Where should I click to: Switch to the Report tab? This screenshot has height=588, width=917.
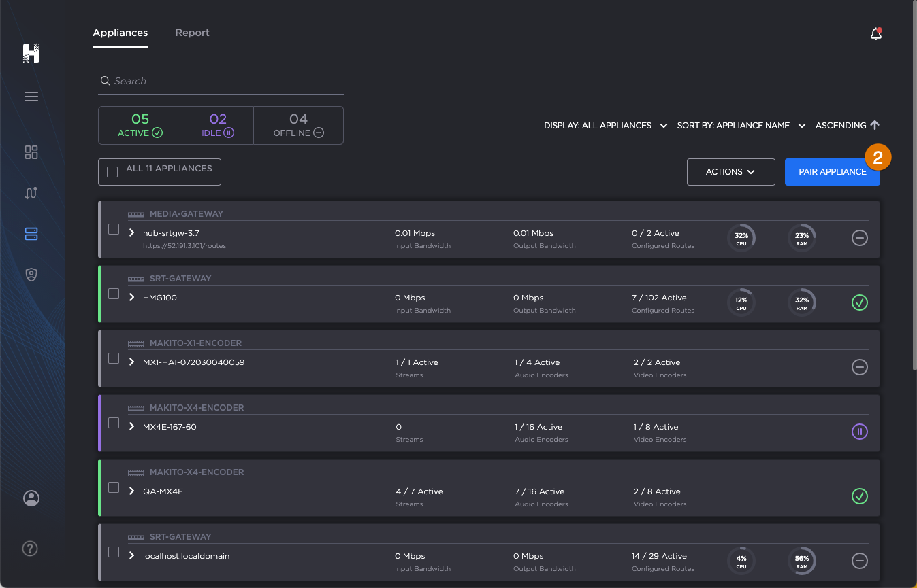click(192, 33)
